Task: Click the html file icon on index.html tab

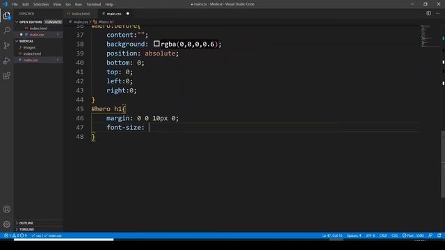Action: (69, 14)
